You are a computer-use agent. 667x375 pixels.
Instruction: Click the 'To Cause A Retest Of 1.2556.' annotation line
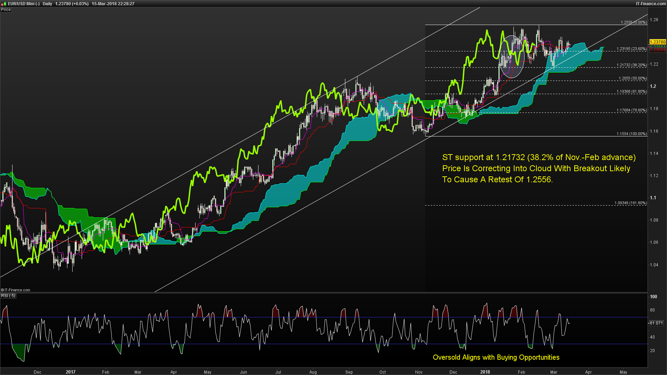pyautogui.click(x=497, y=180)
